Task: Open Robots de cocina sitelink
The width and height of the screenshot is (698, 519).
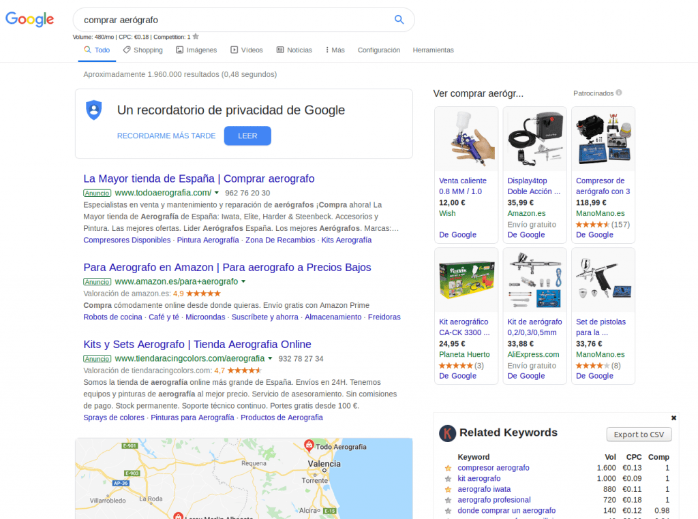Action: (x=112, y=317)
